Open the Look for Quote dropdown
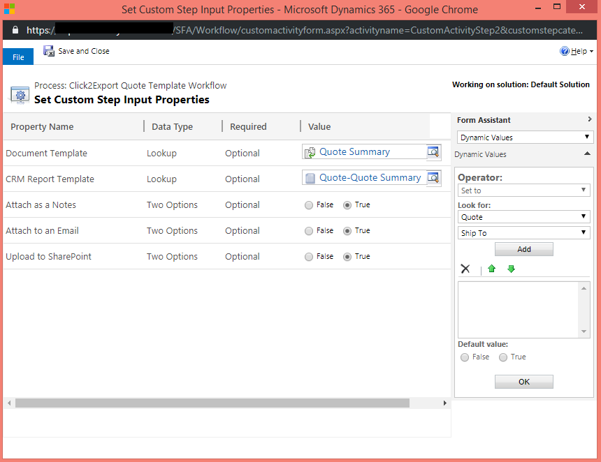Image resolution: width=601 pixels, height=462 pixels. pyautogui.click(x=524, y=217)
